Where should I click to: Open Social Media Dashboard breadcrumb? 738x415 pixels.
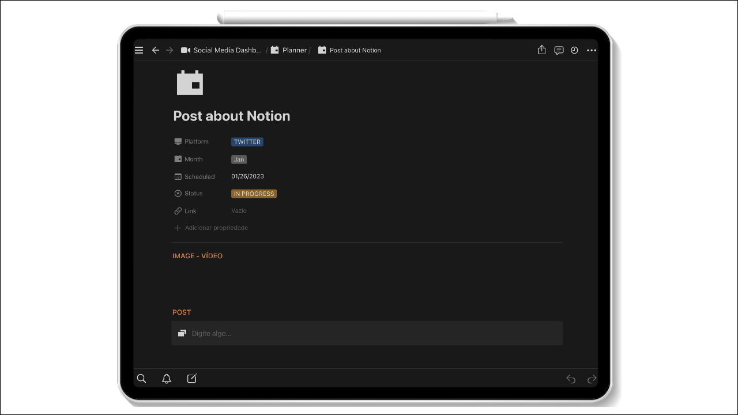click(221, 50)
